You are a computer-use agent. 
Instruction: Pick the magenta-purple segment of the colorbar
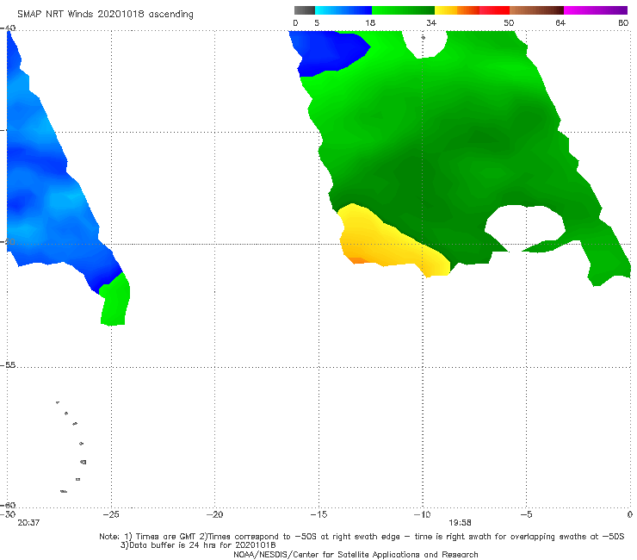click(x=596, y=10)
